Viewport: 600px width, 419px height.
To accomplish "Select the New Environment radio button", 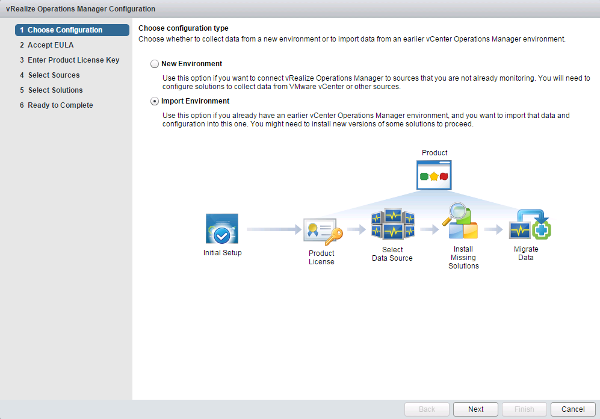I will pyautogui.click(x=155, y=64).
